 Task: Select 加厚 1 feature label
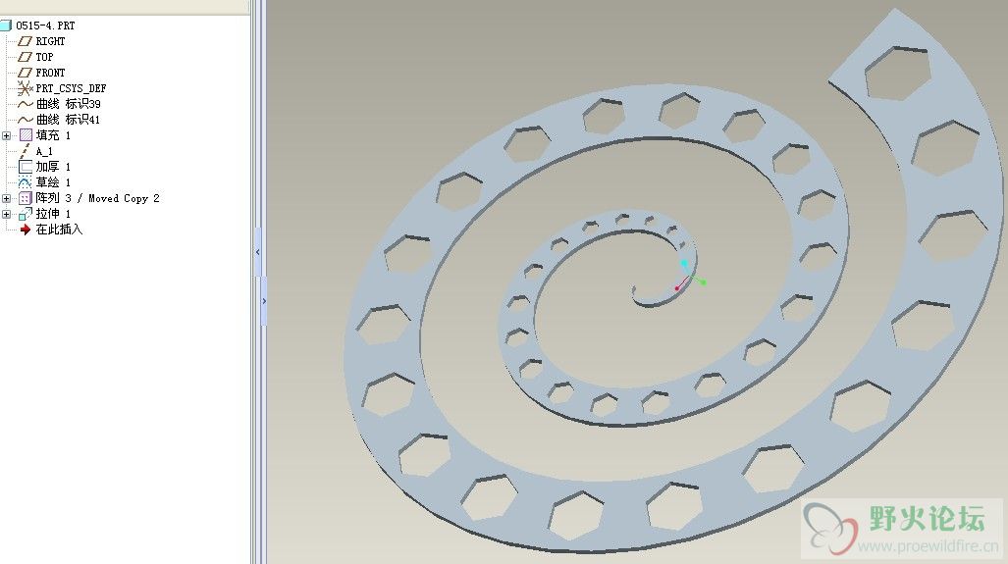pos(53,167)
